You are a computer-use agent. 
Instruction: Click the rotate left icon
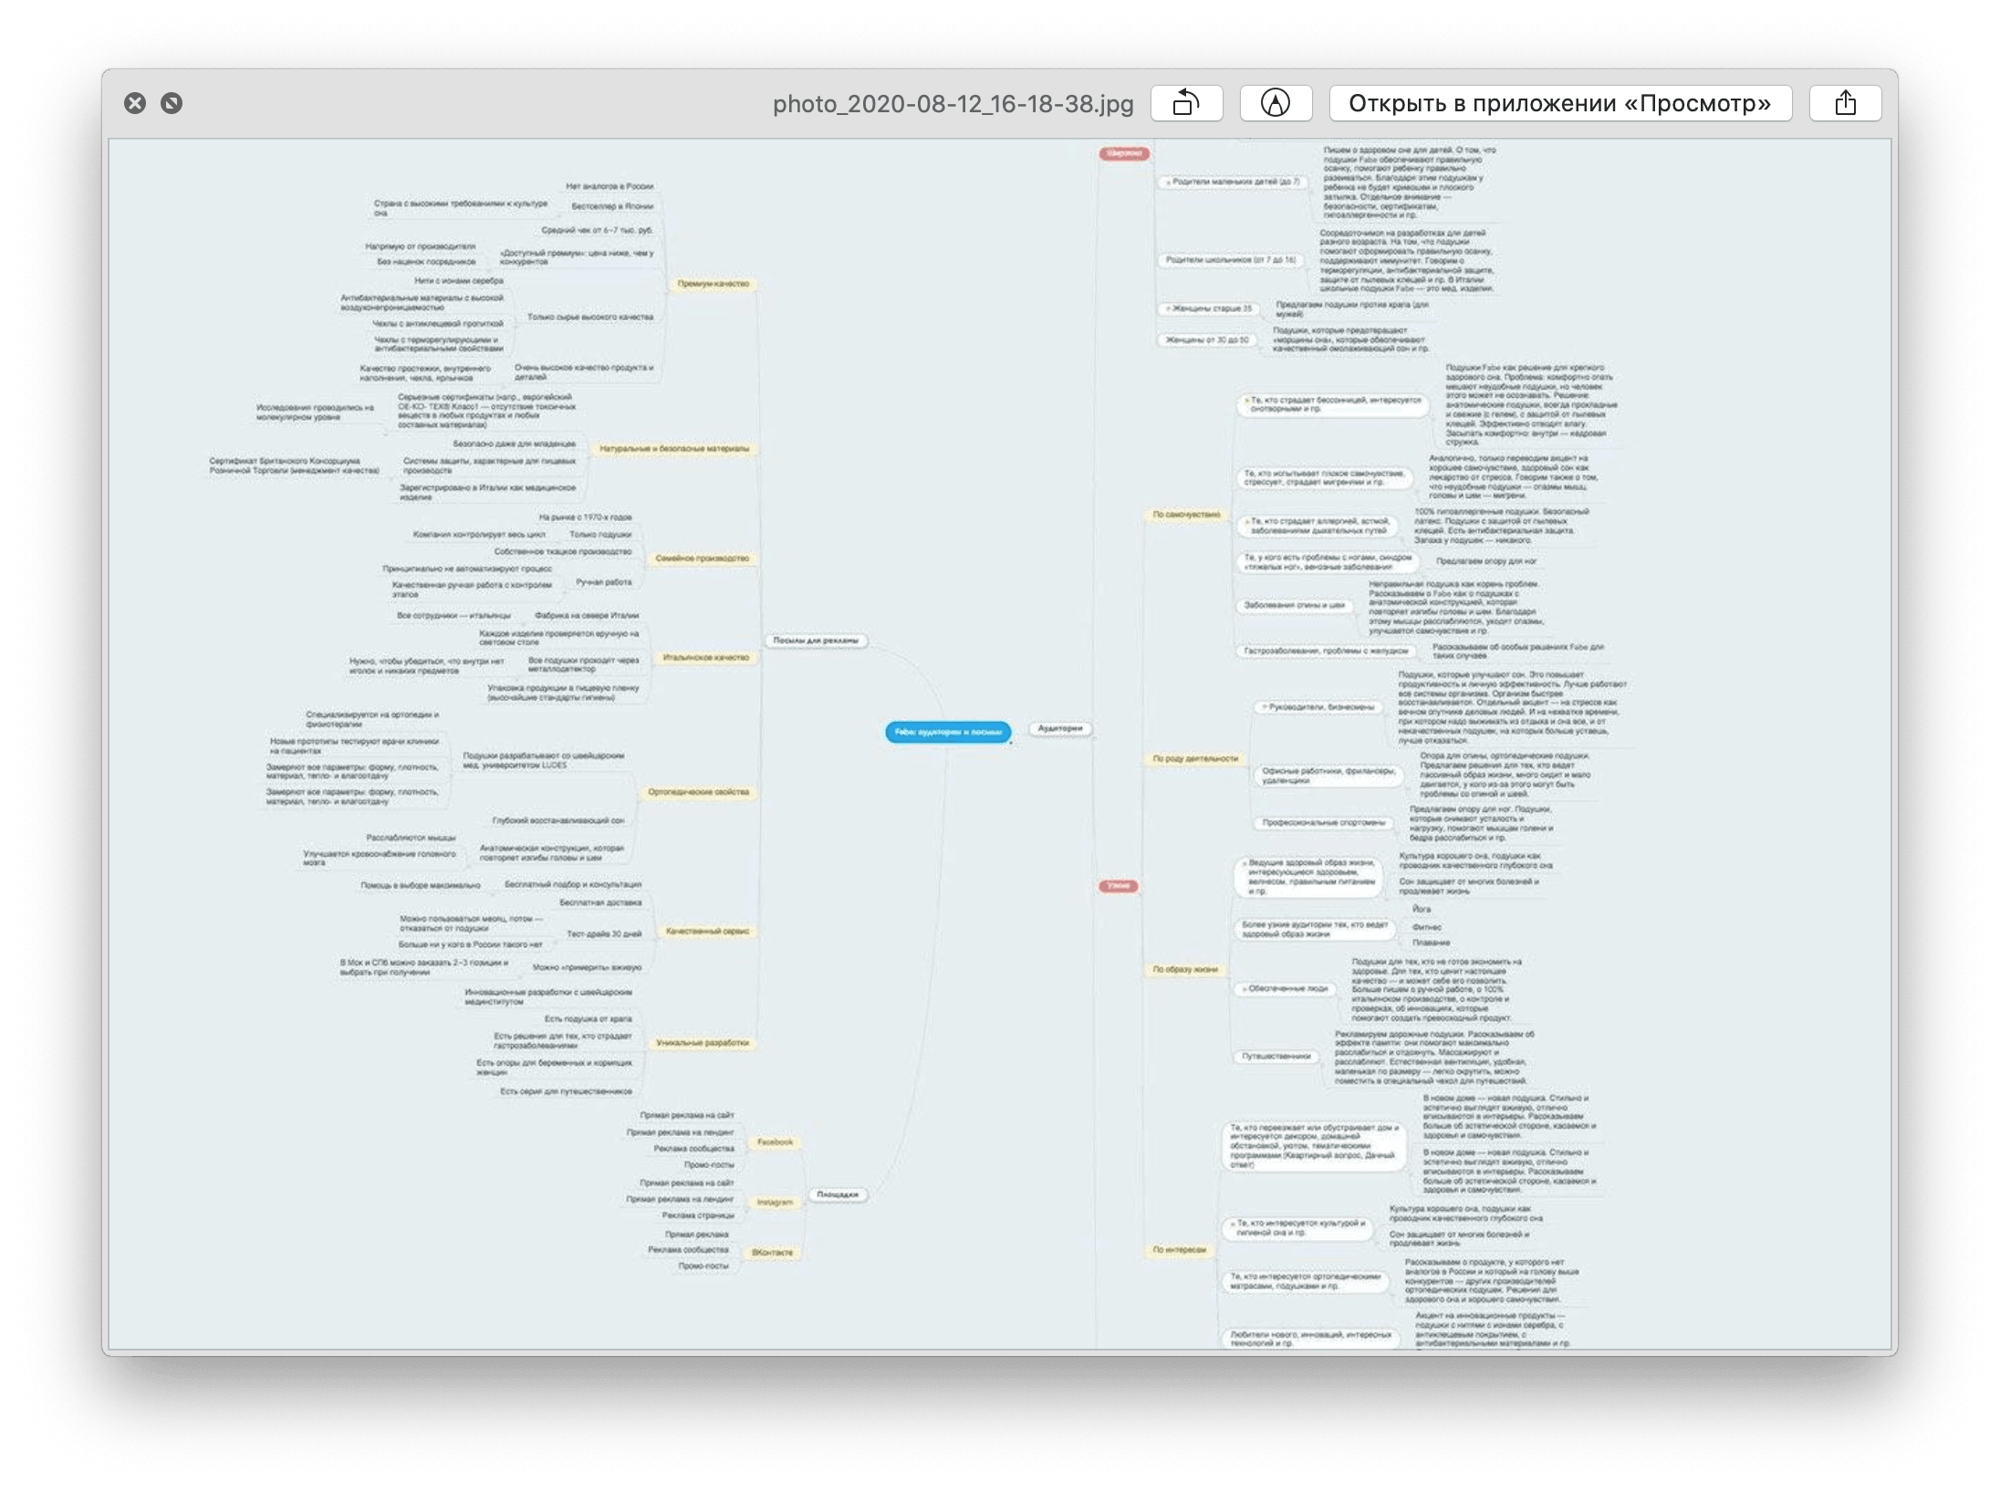pos(1186,103)
